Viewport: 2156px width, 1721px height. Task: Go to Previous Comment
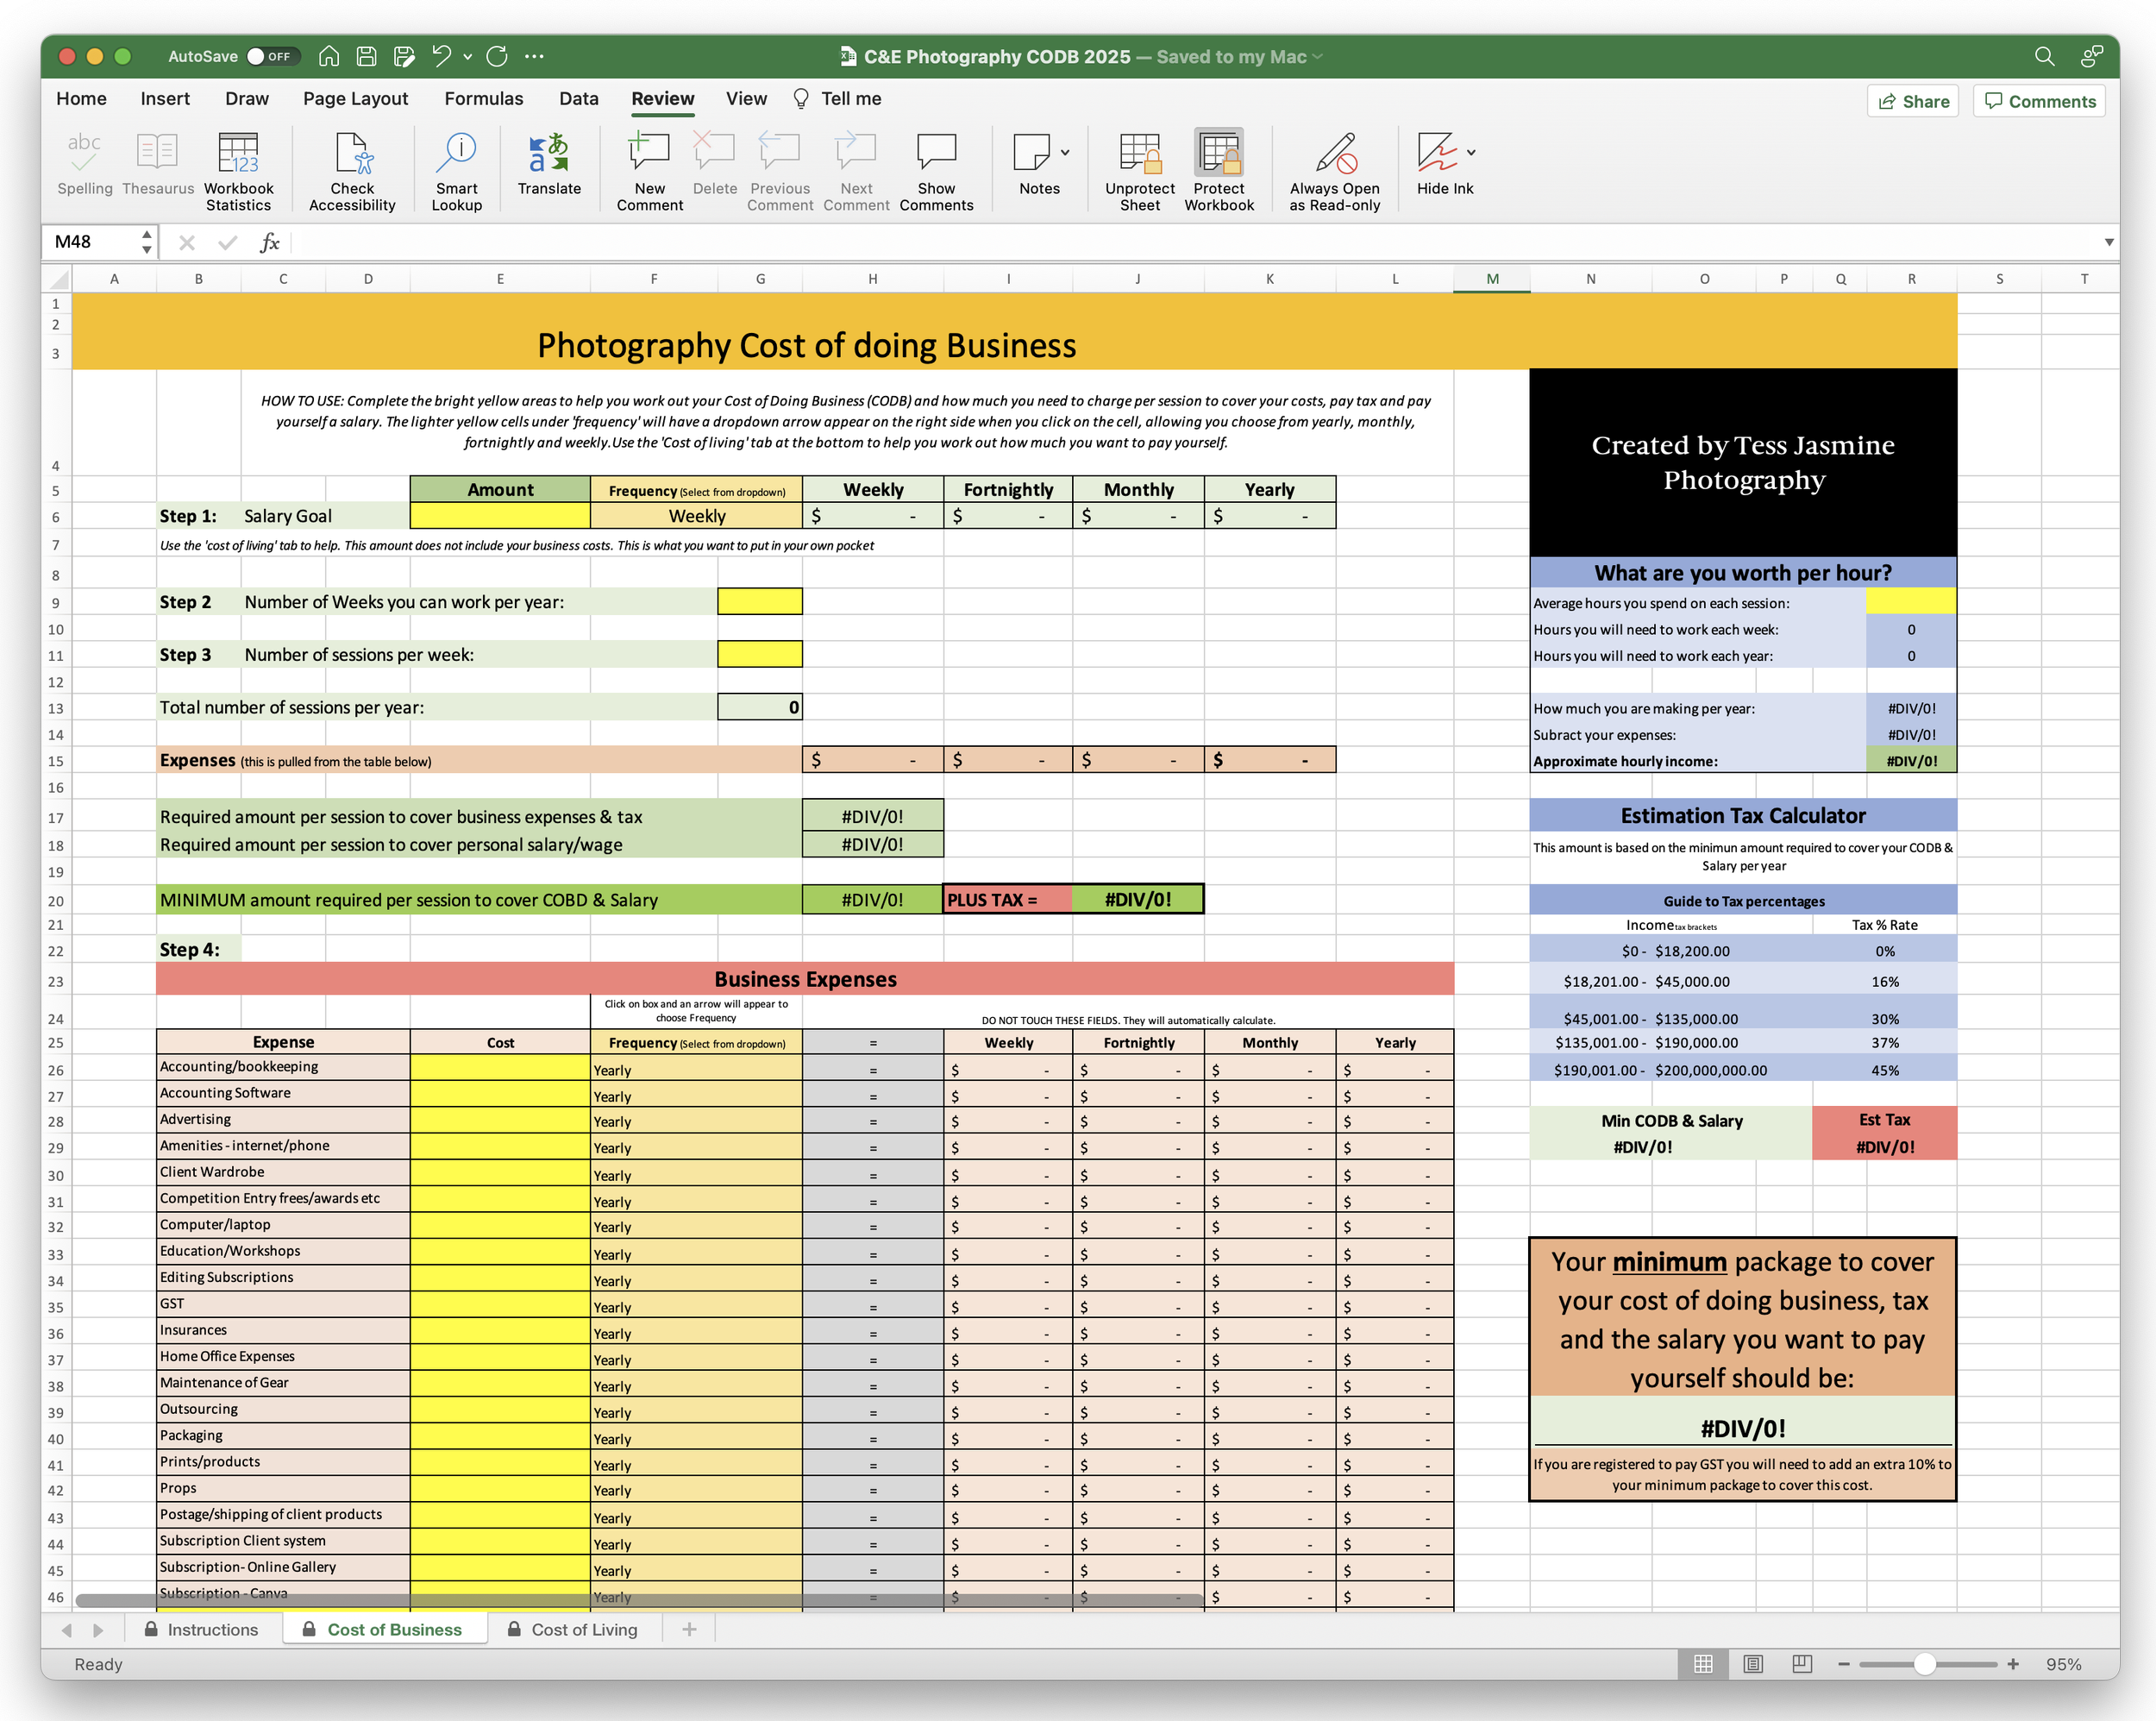tap(780, 173)
